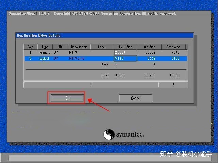Click the Old Size column header

click(150, 47)
